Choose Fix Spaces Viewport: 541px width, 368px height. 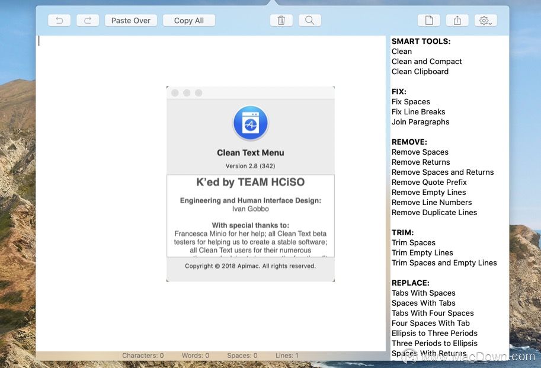[x=411, y=102]
